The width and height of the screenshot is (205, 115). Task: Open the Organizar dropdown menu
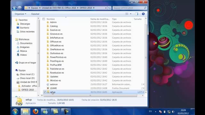pos(20,14)
